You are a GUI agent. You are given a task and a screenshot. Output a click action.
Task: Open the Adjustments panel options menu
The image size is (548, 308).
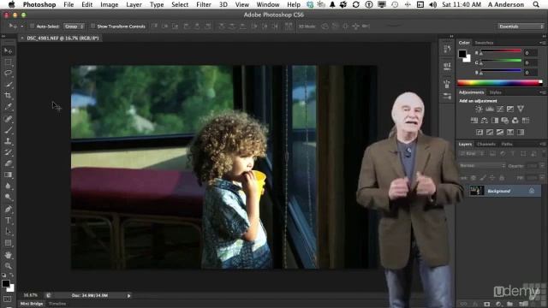(542, 92)
